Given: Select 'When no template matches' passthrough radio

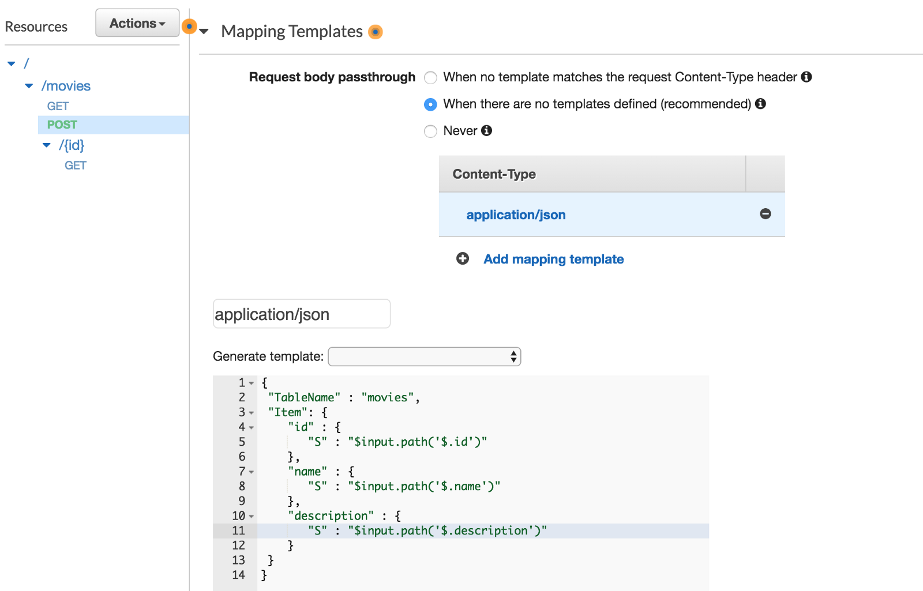Looking at the screenshot, I should point(430,77).
